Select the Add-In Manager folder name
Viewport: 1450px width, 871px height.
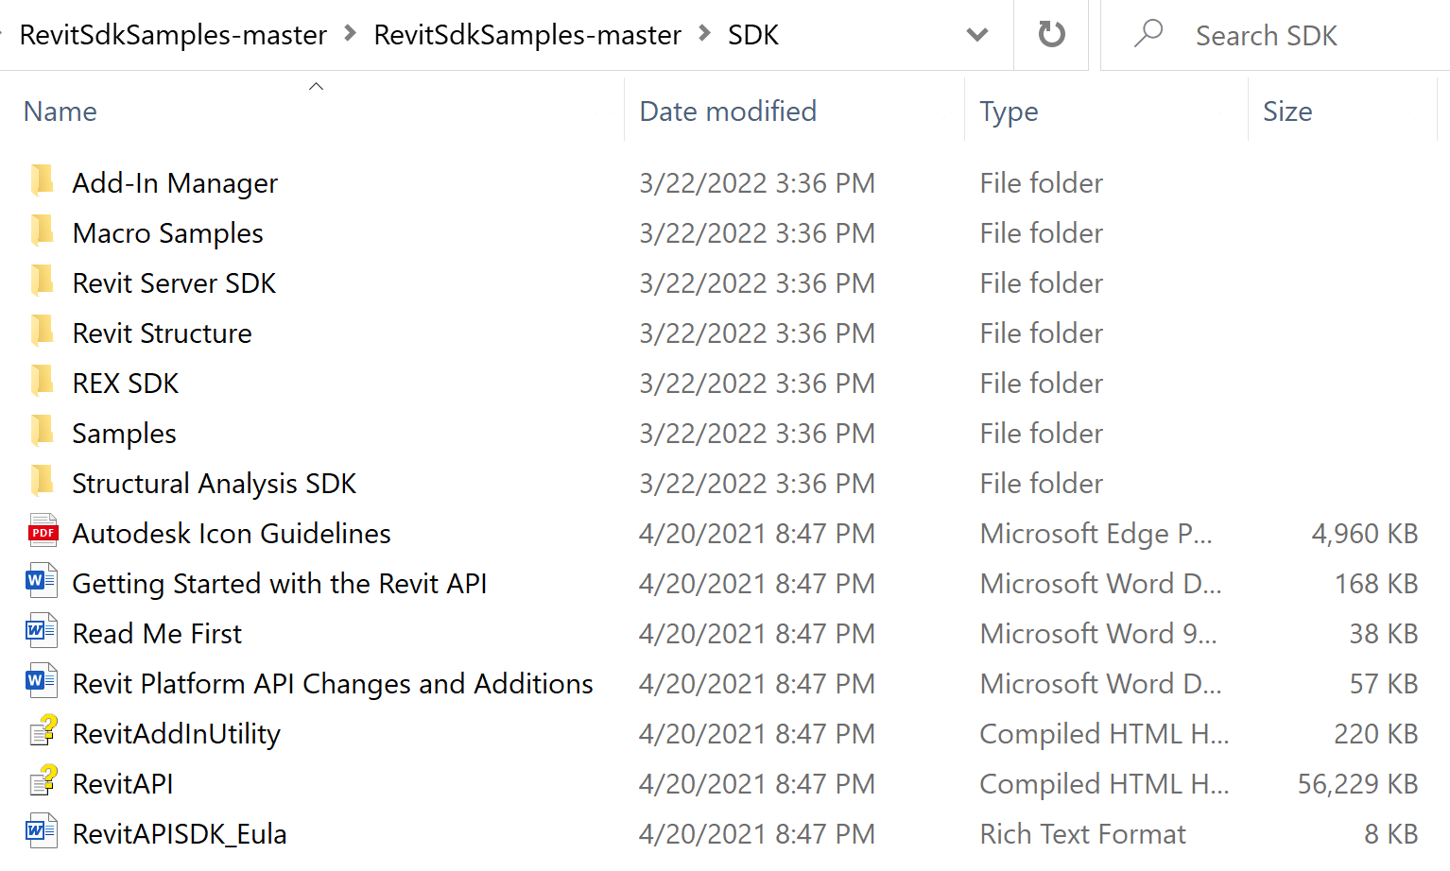click(x=175, y=182)
